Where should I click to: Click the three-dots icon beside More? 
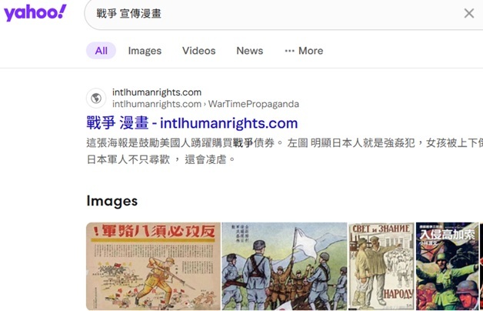point(289,51)
